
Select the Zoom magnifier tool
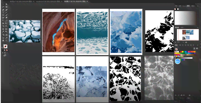coord(6,40)
